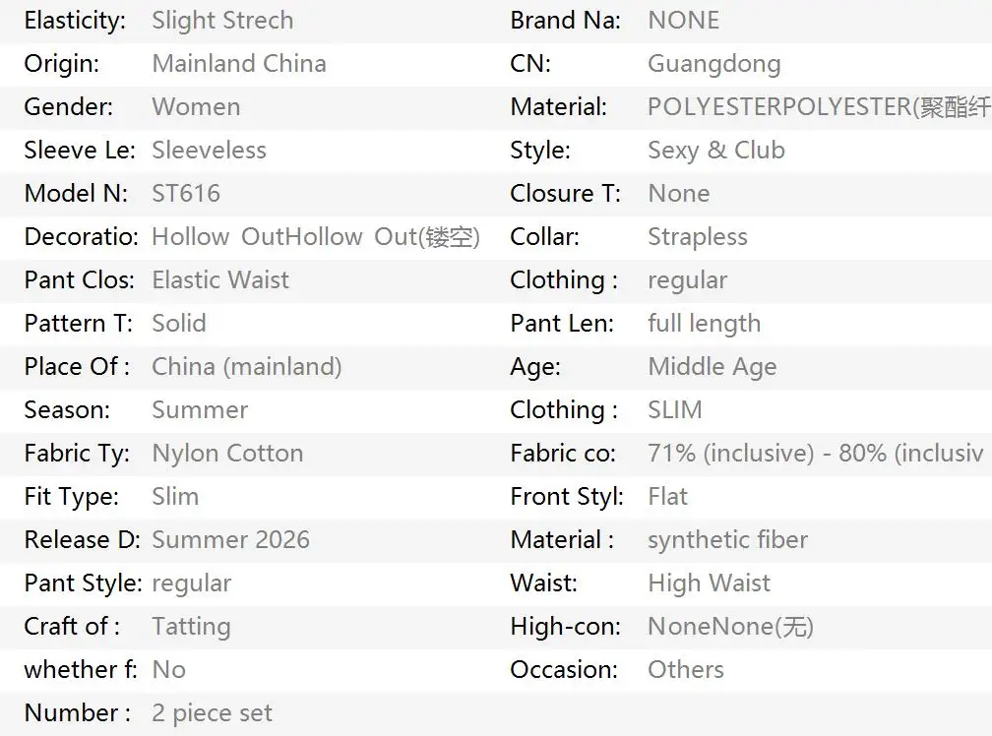Image resolution: width=992 pixels, height=736 pixels.
Task: Click the 'Others' occasion value
Action: (x=686, y=670)
